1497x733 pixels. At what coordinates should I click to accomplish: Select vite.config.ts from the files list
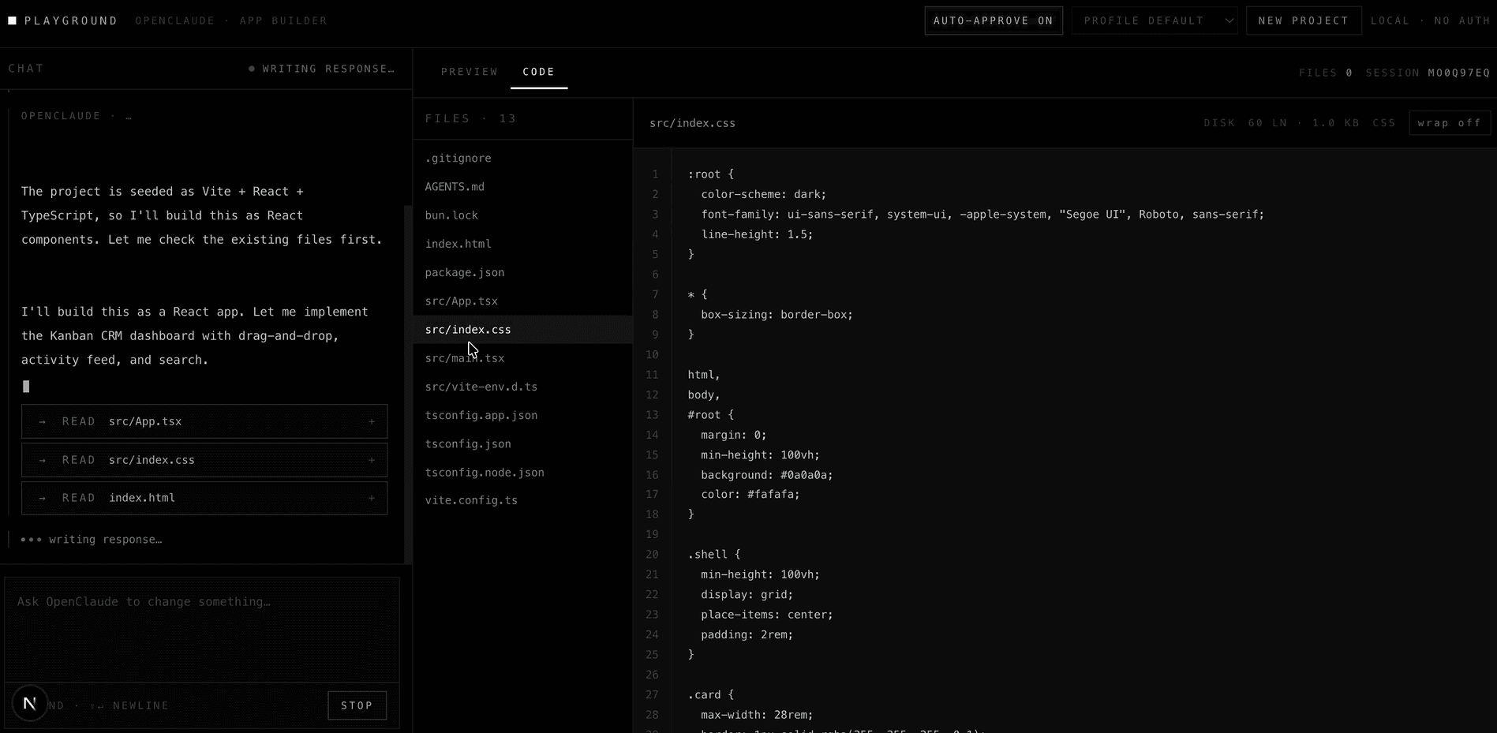pyautogui.click(x=471, y=501)
